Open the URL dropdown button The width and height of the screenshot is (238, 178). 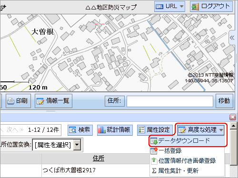click(x=169, y=7)
